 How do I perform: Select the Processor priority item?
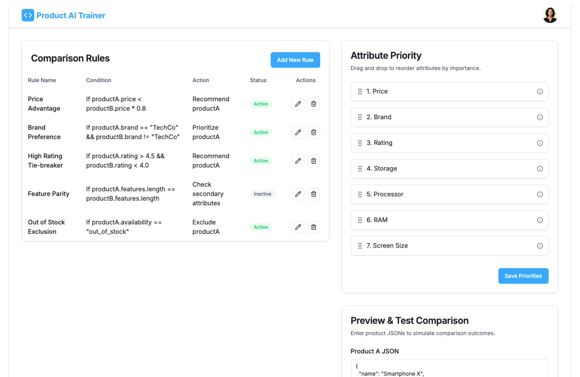[x=449, y=194]
